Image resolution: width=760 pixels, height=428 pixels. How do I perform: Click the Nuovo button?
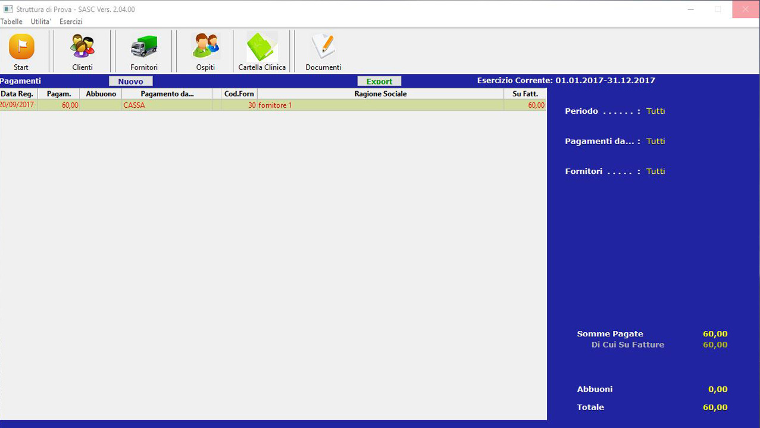click(x=131, y=82)
